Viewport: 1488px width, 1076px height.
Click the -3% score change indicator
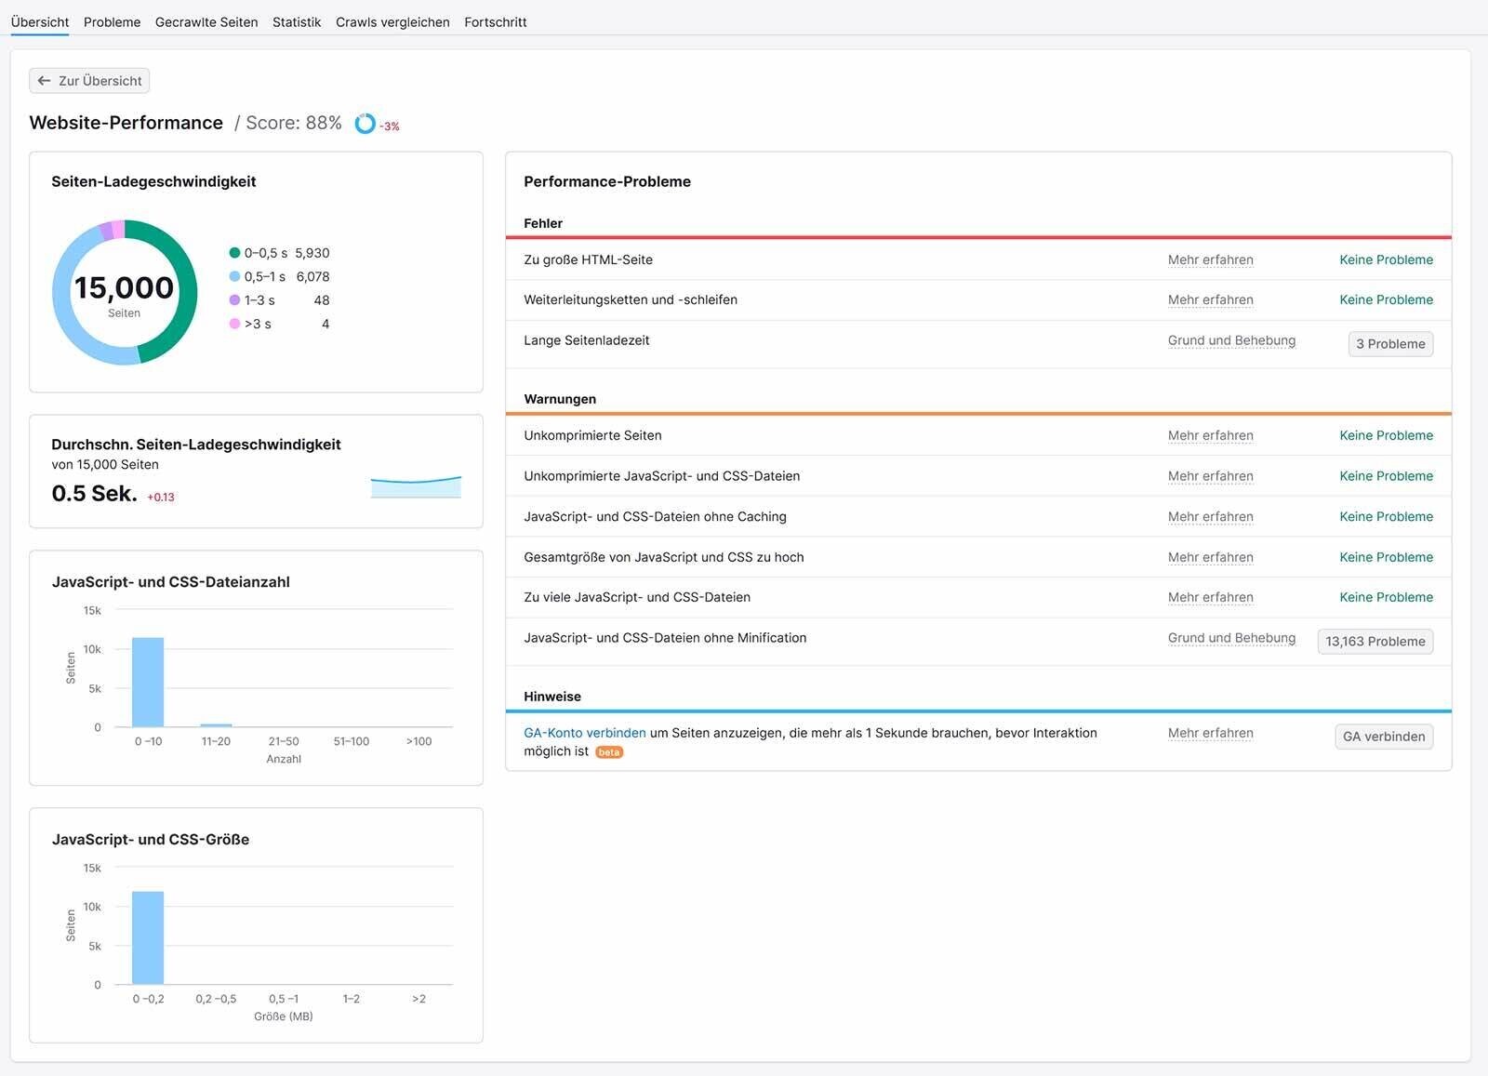(390, 126)
